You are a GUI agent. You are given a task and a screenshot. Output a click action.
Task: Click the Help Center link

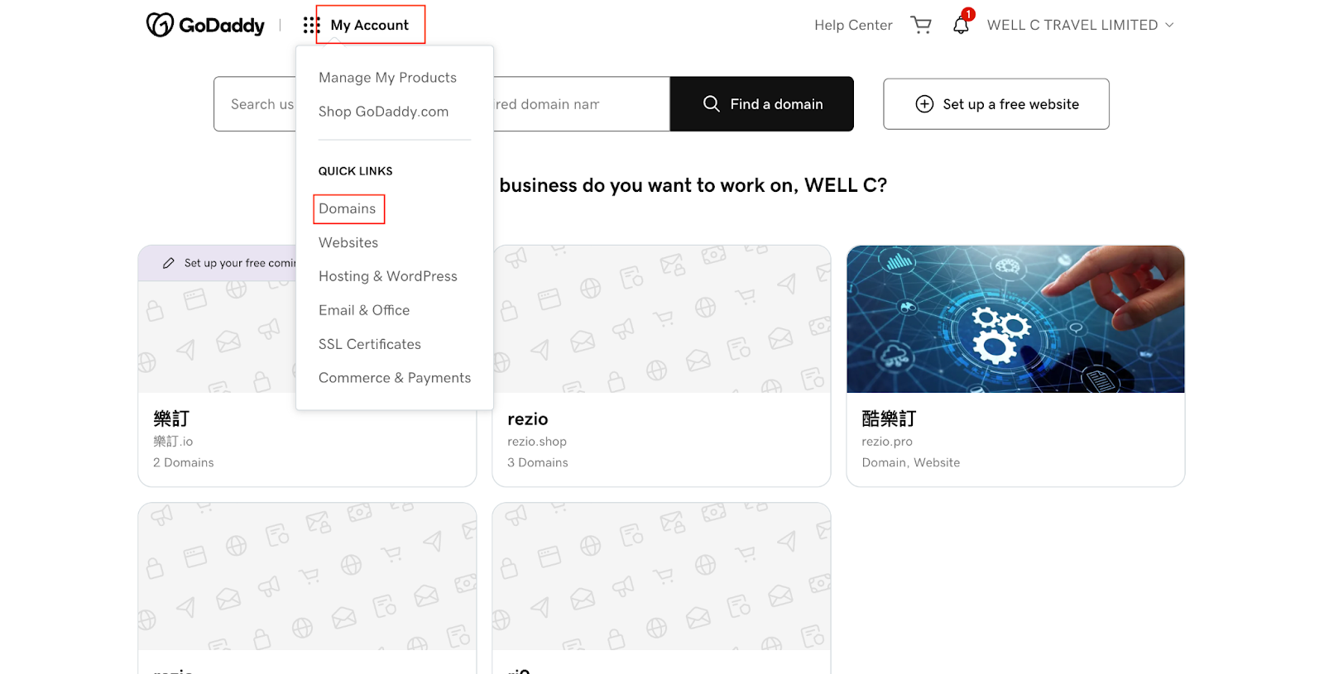pos(853,25)
